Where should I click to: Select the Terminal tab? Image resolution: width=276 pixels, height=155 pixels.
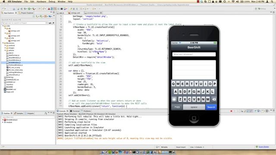pyautogui.click(x=75, y=111)
